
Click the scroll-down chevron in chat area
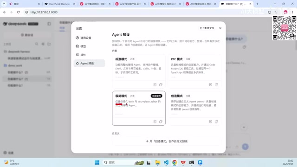tap(244, 127)
